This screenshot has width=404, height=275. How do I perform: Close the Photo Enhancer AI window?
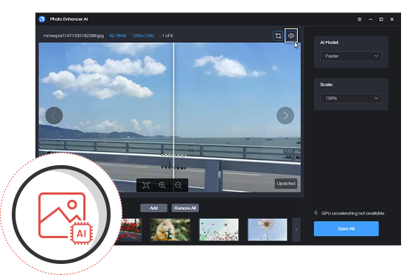[392, 19]
